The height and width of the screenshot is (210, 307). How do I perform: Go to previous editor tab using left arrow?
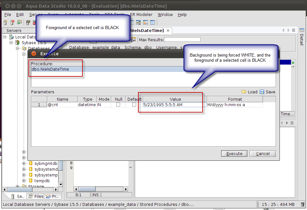point(283,30)
